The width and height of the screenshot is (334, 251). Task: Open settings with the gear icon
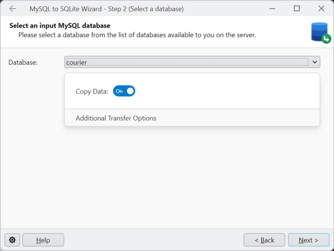click(12, 240)
